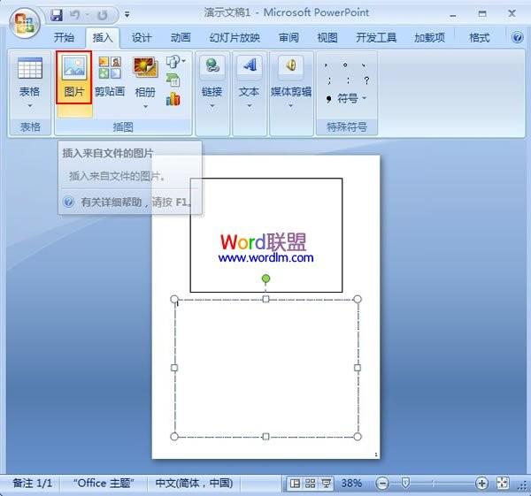The height and width of the screenshot is (496, 531).
Task: Click the 链接 globe icon
Action: [x=212, y=66]
